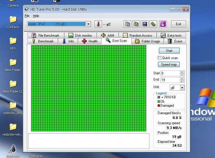Click the Speed map button
This screenshot has width=215, height=158.
pos(169,65)
